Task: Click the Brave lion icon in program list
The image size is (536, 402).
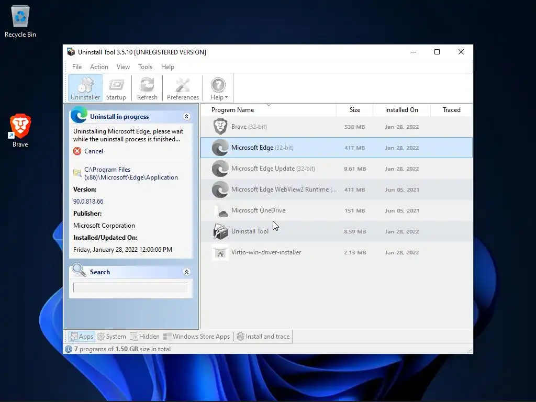Action: pos(220,127)
